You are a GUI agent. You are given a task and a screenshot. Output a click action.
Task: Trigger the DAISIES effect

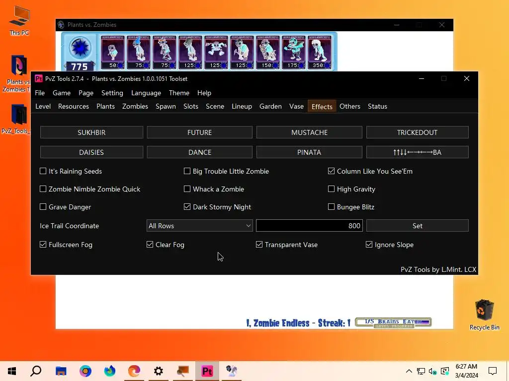[91, 152]
